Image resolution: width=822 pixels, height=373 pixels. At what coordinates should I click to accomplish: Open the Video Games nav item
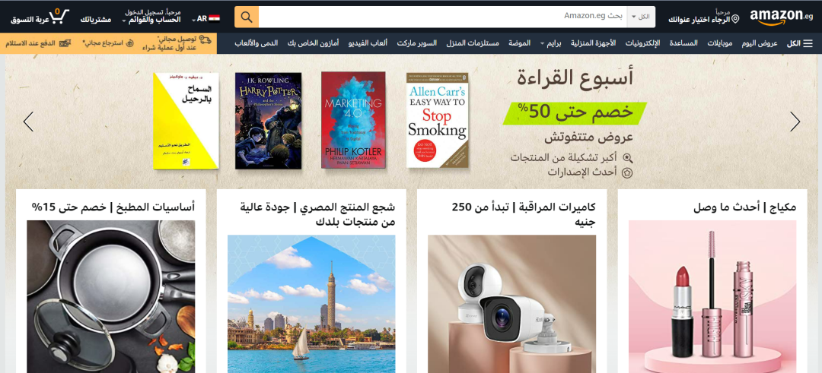tap(368, 43)
